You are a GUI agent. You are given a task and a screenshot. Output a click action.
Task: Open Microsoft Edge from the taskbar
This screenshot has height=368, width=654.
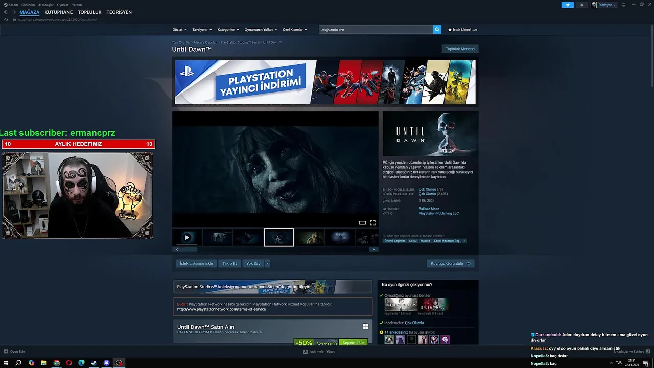[81, 363]
